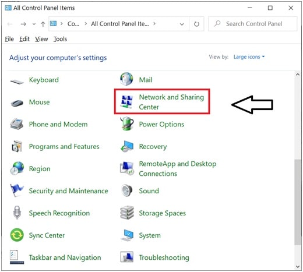
Task: Open Security and Maintenance link
Action: coord(68,191)
